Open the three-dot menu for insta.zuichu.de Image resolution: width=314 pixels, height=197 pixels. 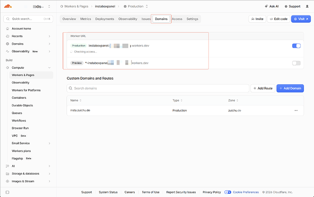coord(296,110)
